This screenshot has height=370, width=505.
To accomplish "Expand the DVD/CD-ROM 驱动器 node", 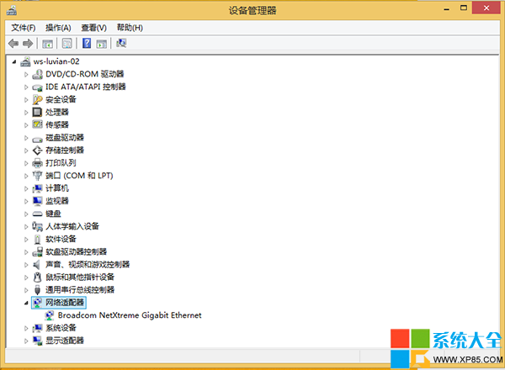I will point(26,75).
